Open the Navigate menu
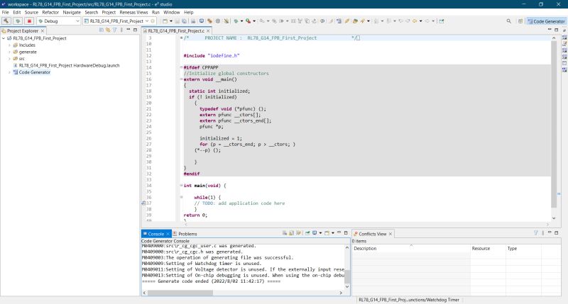This screenshot has height=304, width=568. click(x=72, y=12)
